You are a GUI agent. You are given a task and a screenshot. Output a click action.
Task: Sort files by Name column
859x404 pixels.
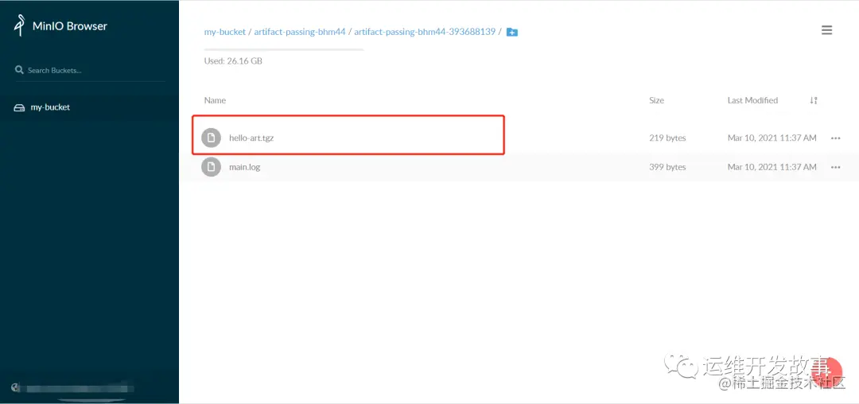coord(215,100)
